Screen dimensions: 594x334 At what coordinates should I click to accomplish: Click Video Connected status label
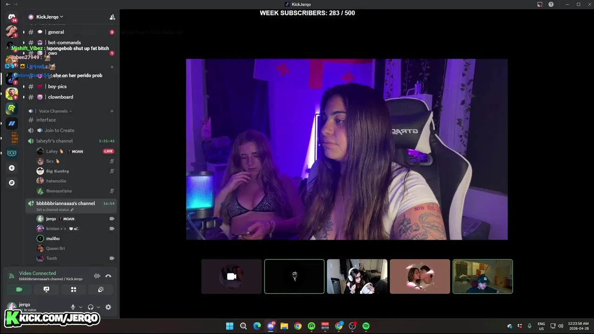[37, 273]
